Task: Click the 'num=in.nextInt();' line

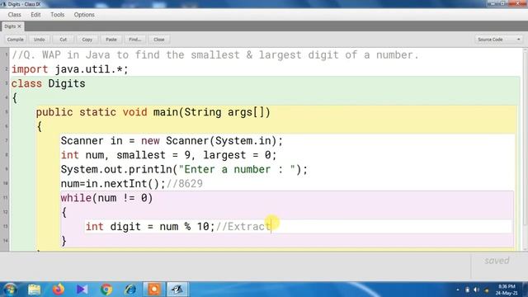Action: 113,184
